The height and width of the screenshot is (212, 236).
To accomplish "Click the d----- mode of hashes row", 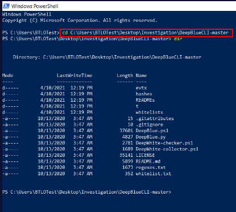I will click(x=10, y=94).
